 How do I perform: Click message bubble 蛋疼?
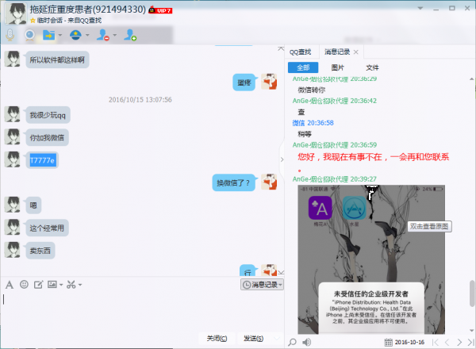click(244, 82)
